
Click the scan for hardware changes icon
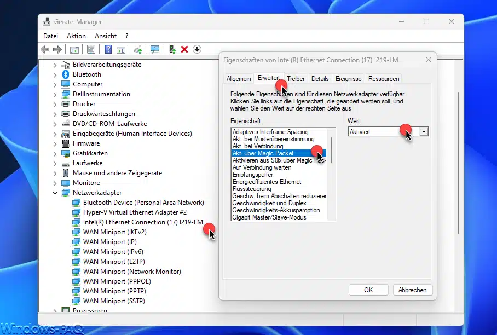coord(155,49)
